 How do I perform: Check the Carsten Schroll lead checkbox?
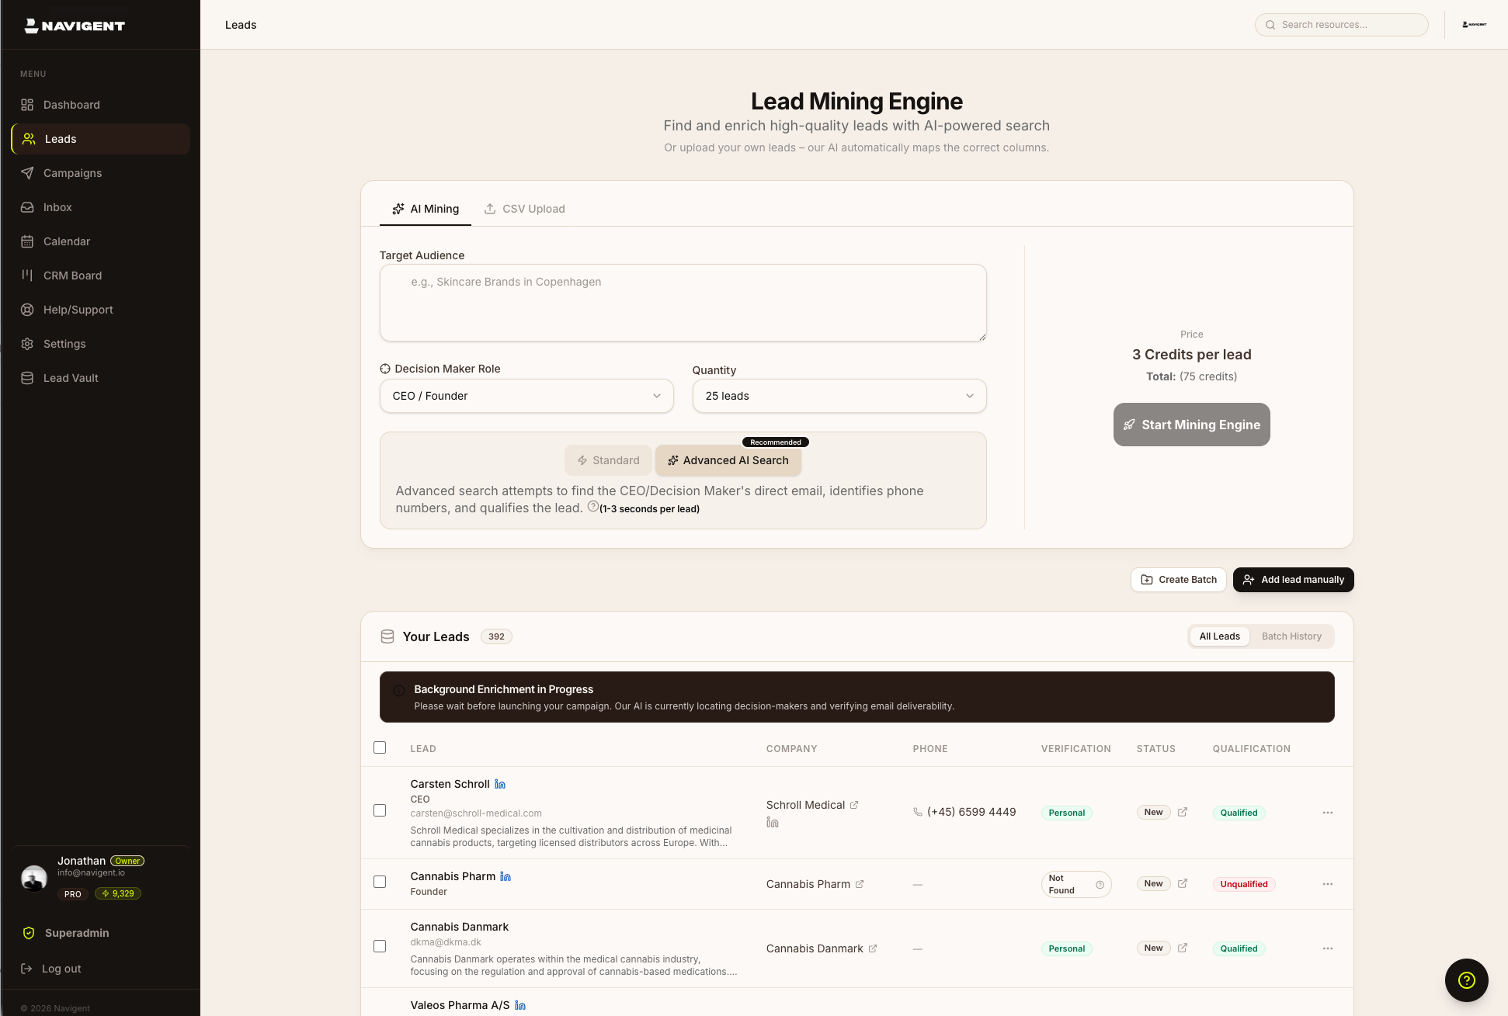click(380, 810)
